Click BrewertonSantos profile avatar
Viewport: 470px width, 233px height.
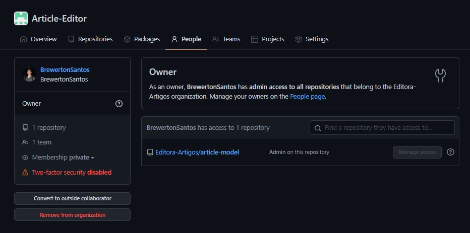click(x=29, y=74)
